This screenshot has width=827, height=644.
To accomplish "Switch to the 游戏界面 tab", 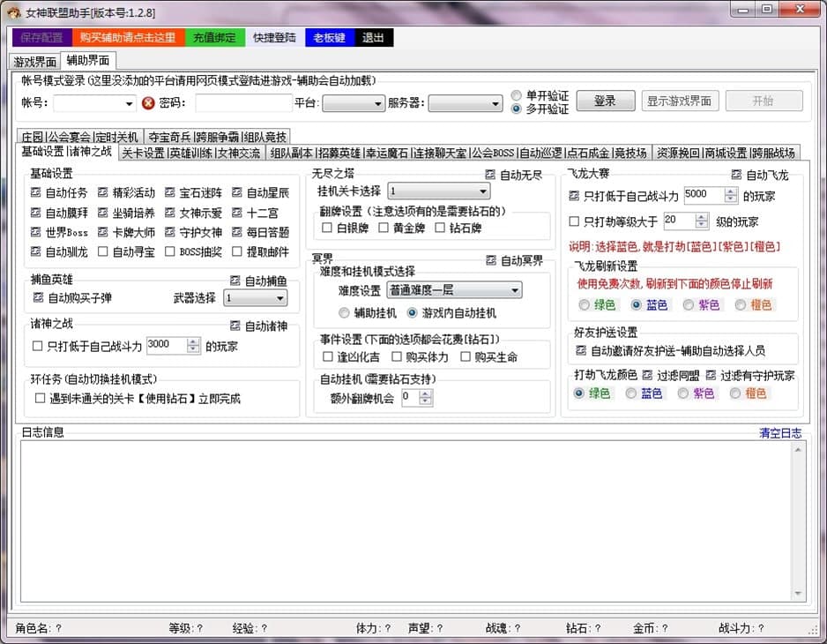I will (x=35, y=62).
